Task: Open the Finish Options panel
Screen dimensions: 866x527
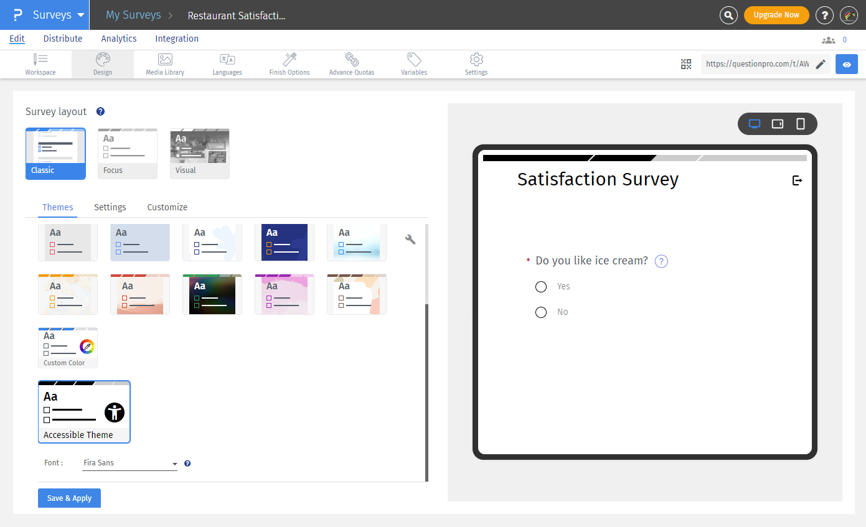Action: coord(289,64)
